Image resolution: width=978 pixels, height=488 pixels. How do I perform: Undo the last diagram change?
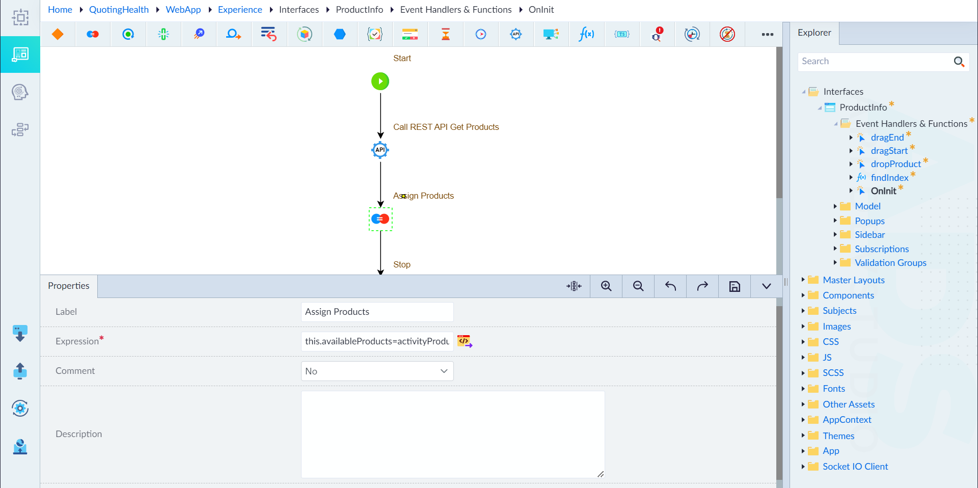coord(670,286)
